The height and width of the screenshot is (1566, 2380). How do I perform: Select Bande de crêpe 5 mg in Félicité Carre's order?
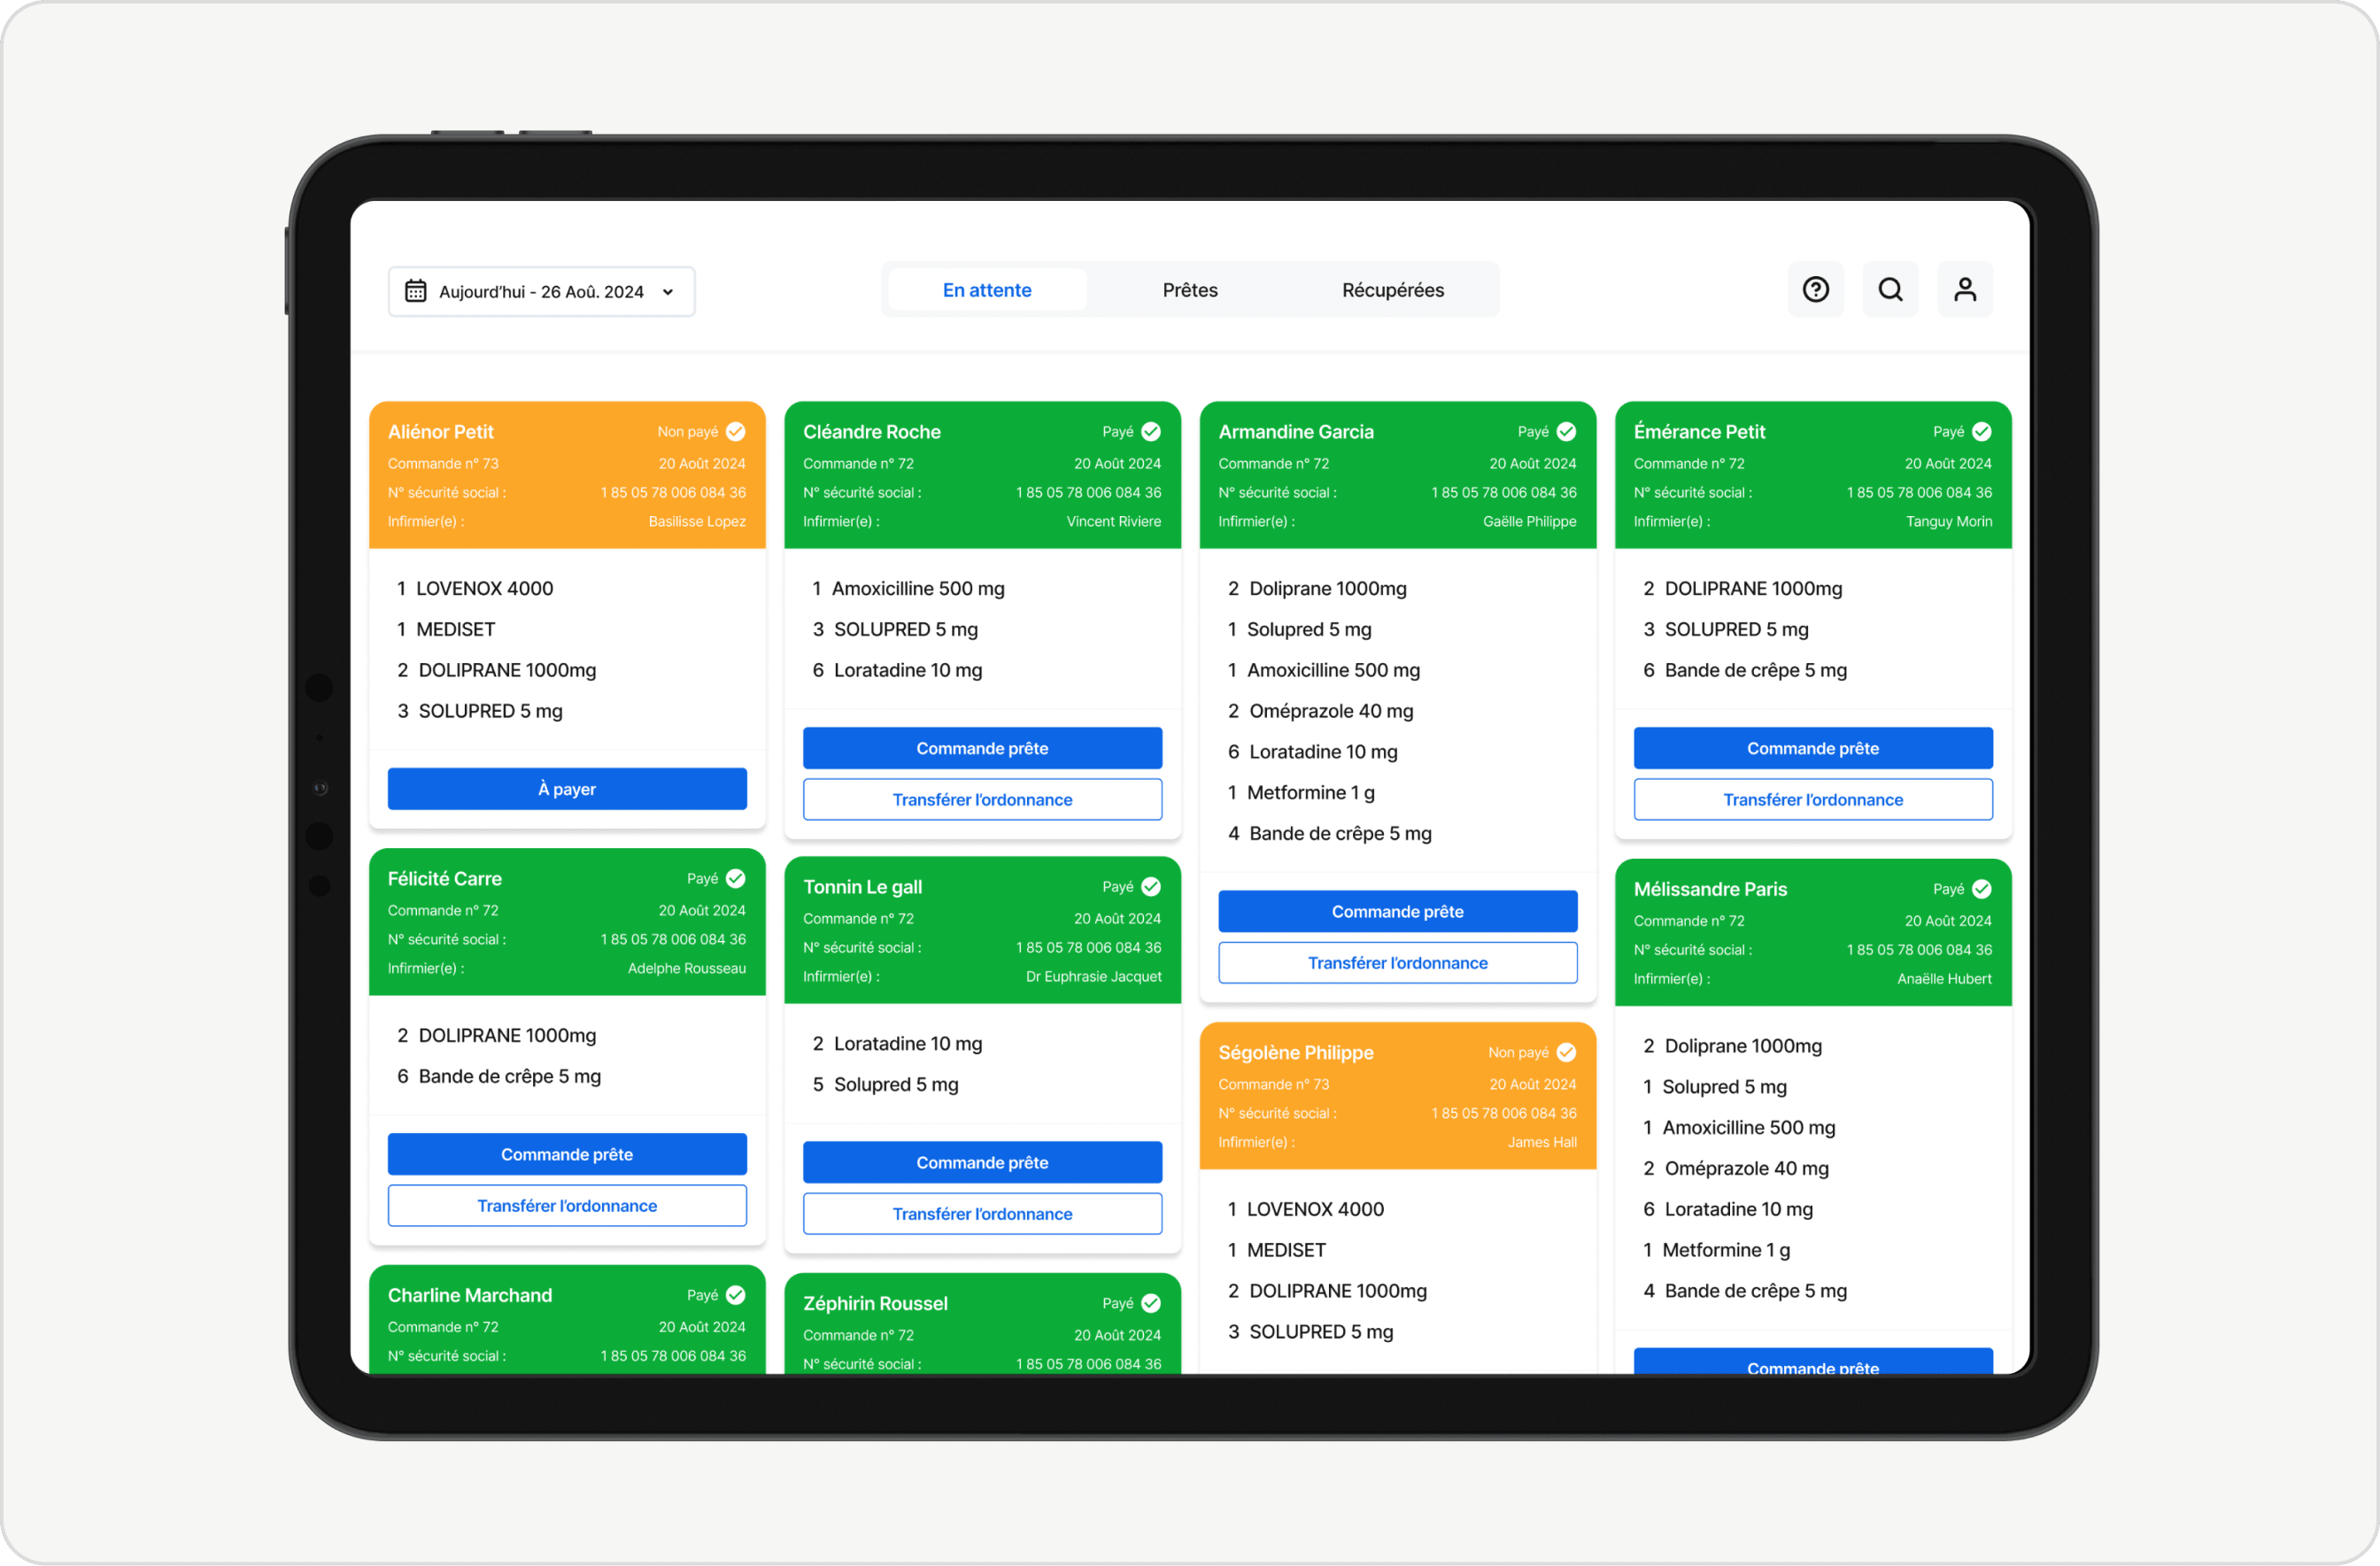510,1077
